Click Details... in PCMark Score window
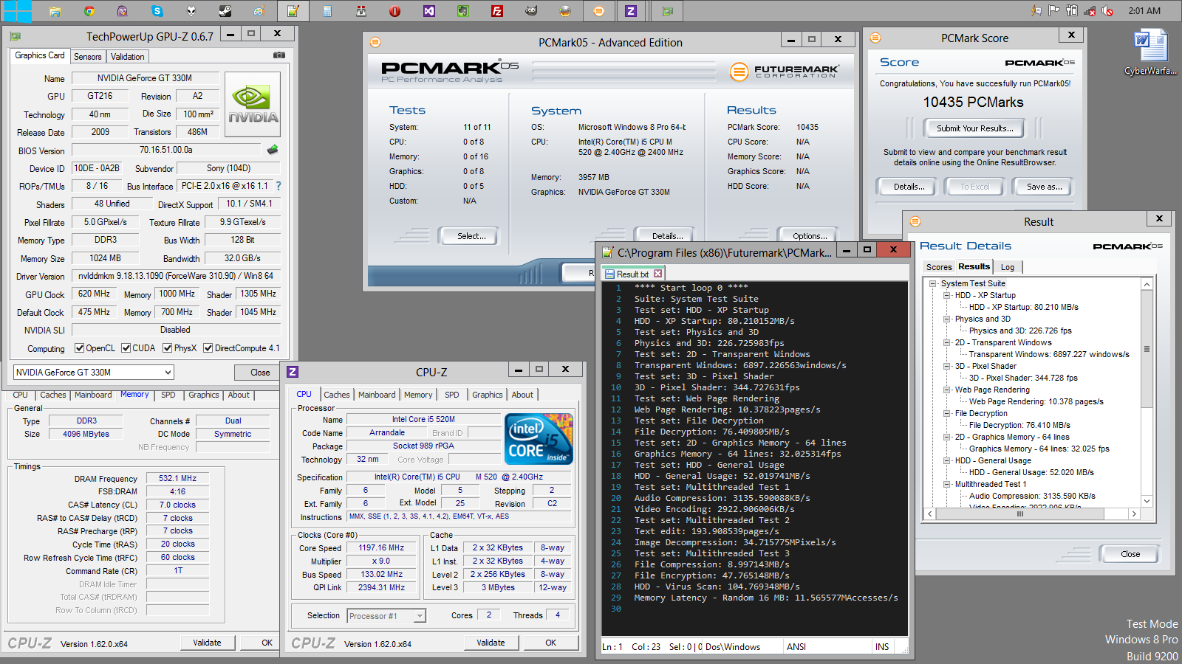 point(908,187)
